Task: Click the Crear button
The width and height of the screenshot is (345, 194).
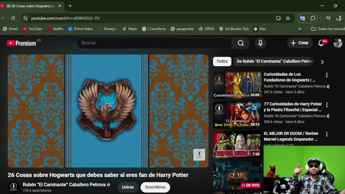Action: (x=300, y=43)
